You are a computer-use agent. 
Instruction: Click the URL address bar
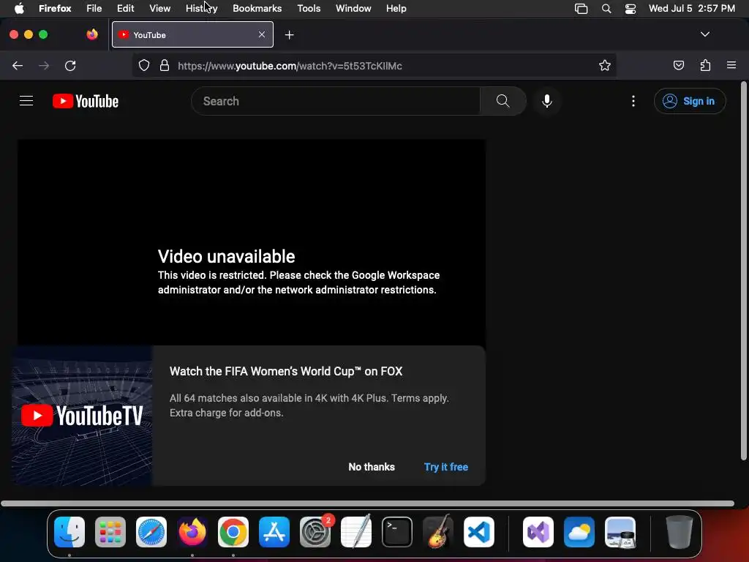coord(374,65)
